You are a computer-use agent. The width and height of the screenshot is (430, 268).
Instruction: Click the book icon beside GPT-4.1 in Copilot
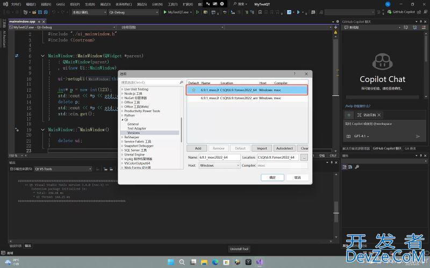(x=348, y=136)
